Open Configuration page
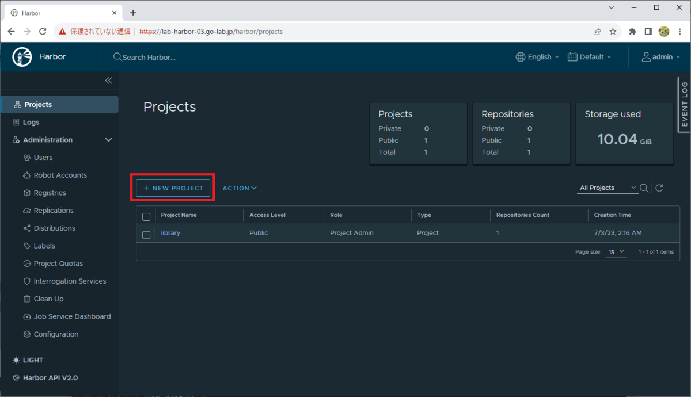Viewport: 691px width, 397px height. pos(56,334)
